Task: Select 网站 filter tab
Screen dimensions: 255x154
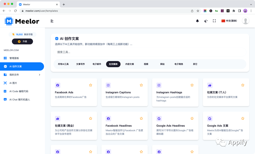Action: pos(162,64)
